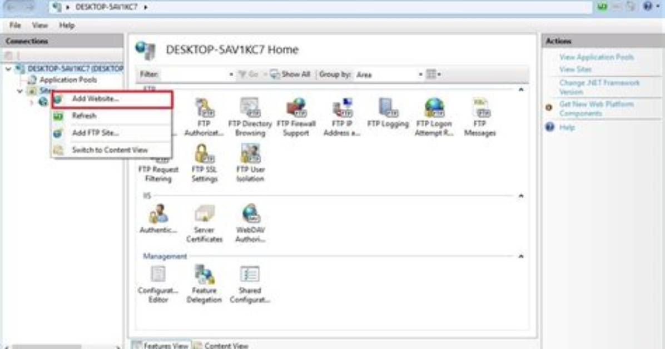Collapse the Sites tree node
This screenshot has width=665, height=349.
point(19,91)
